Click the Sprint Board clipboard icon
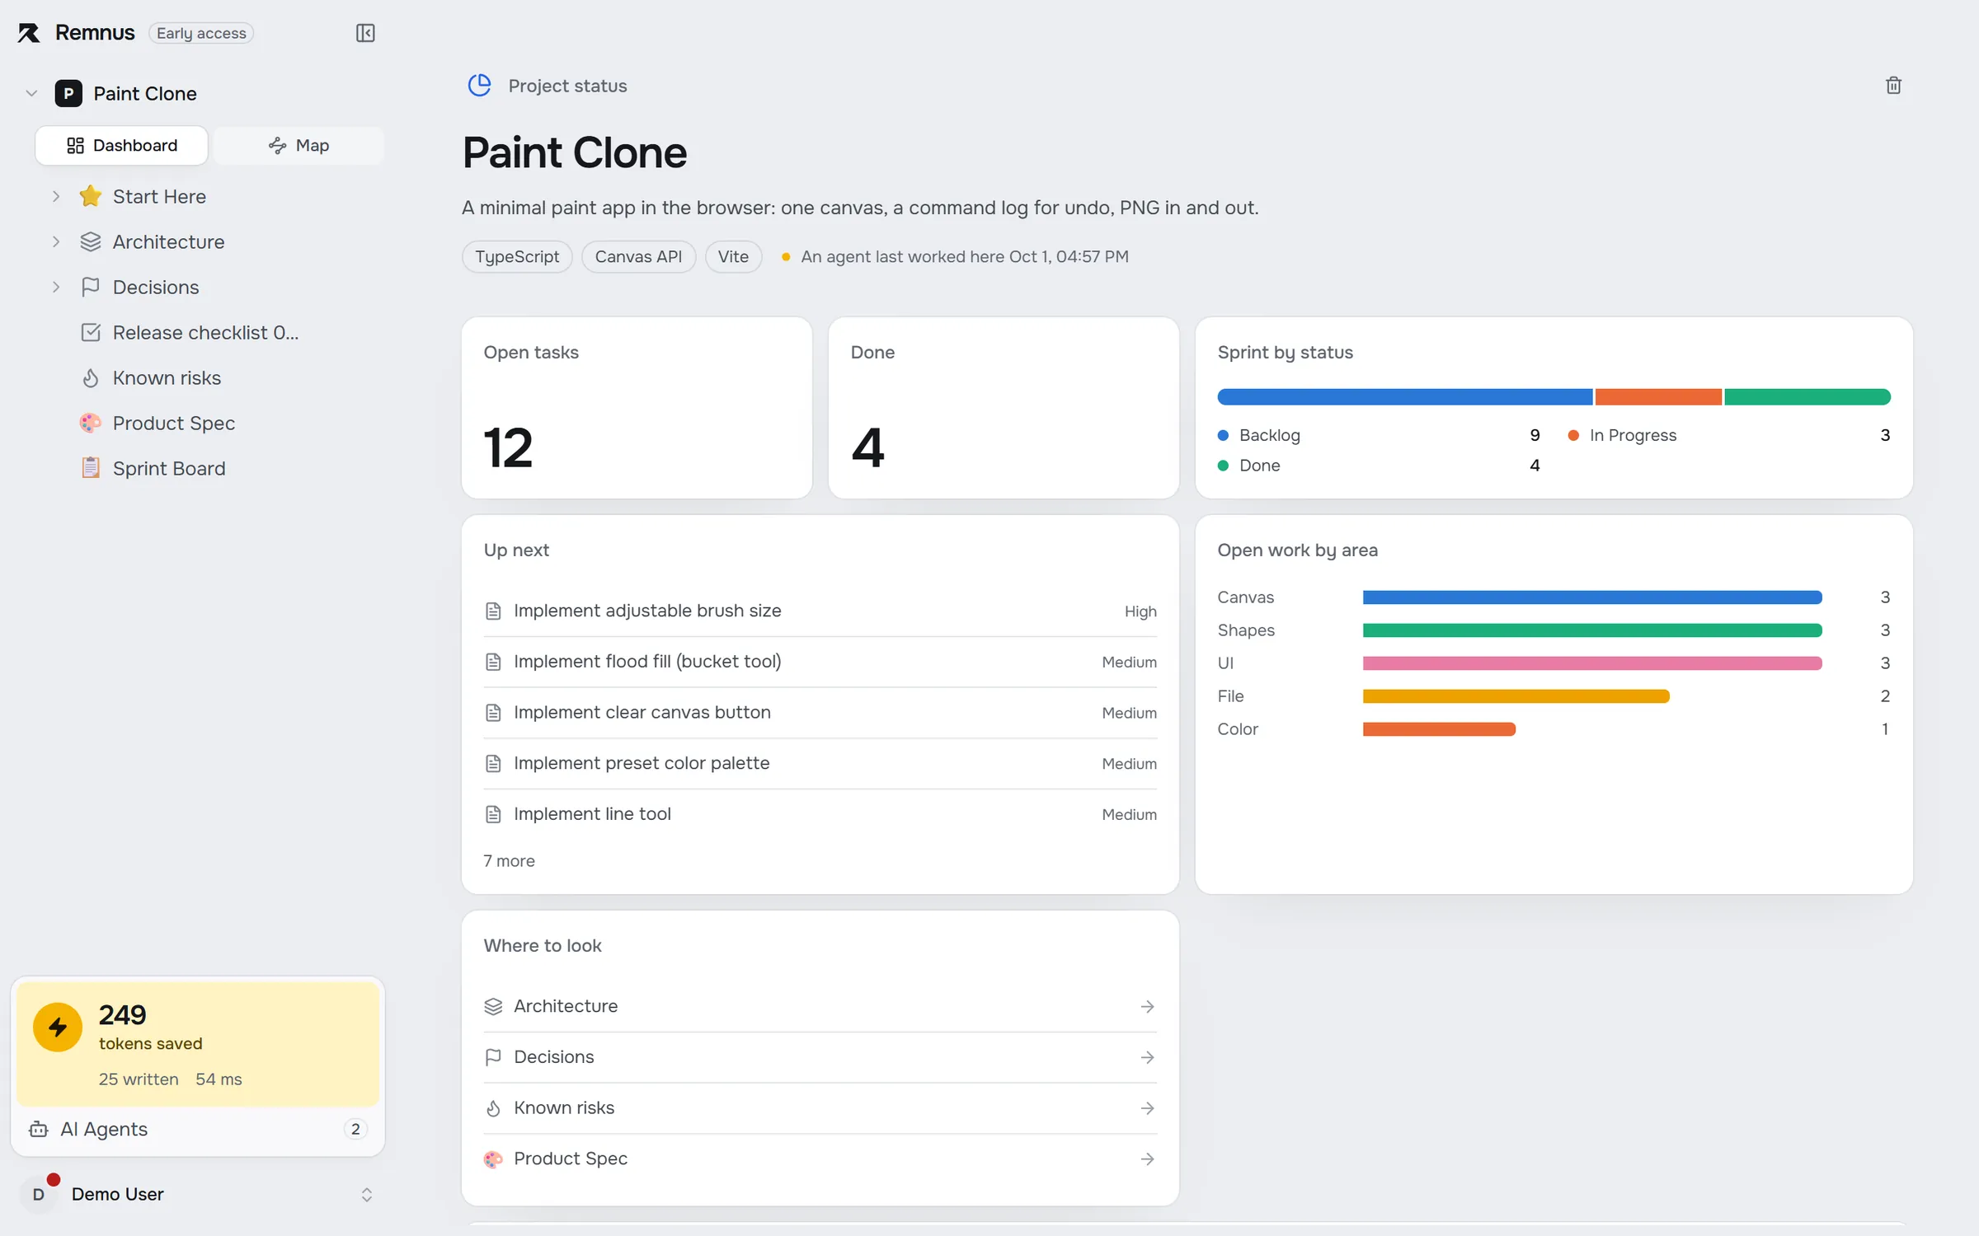The image size is (1979, 1236). coord(90,468)
